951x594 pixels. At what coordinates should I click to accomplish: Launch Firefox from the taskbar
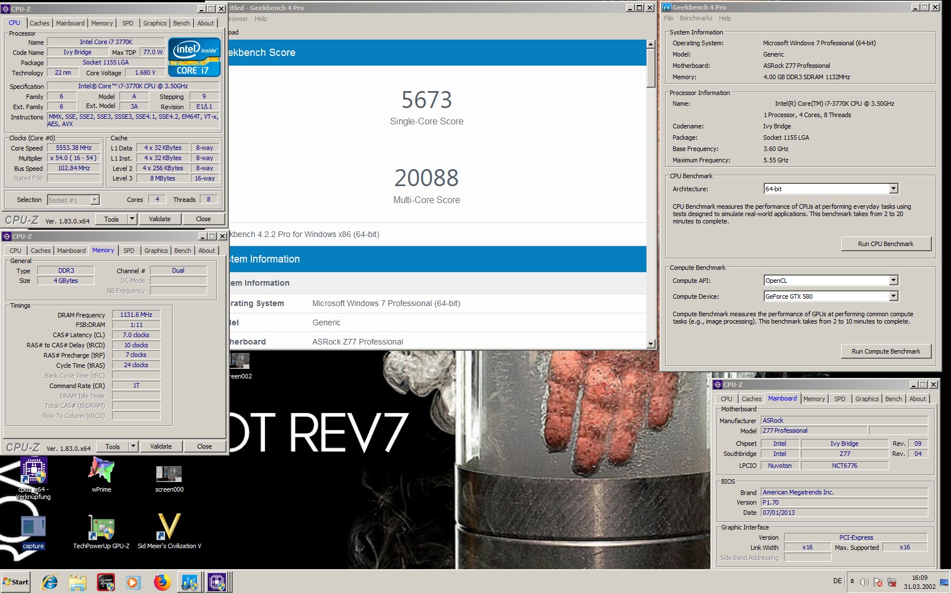pos(162,582)
